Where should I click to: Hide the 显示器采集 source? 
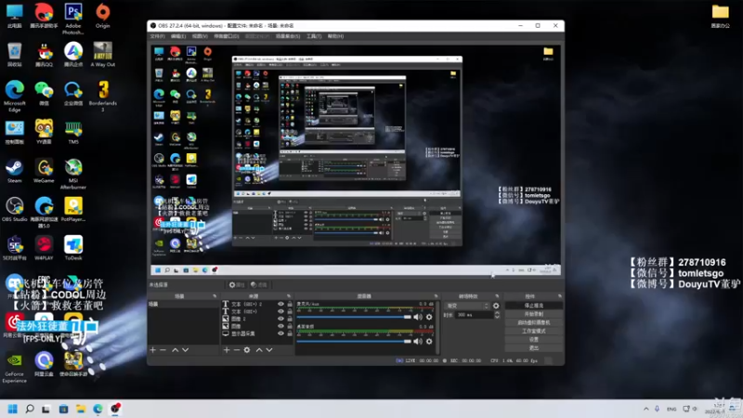point(280,333)
